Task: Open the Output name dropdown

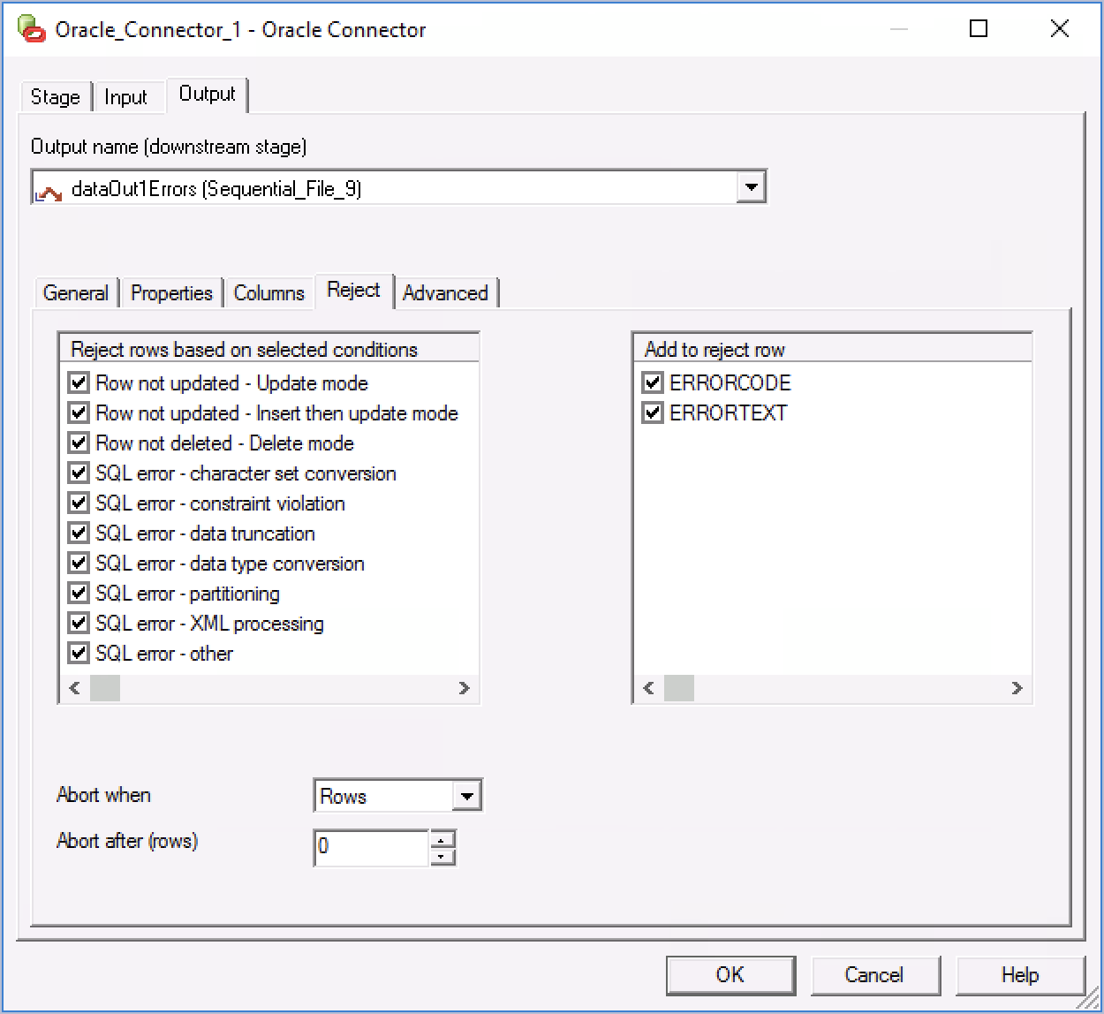Action: coord(751,187)
